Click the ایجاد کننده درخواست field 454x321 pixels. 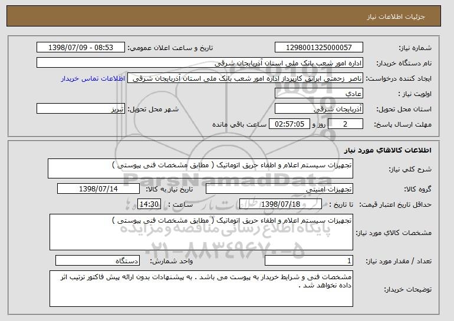coord(245,78)
